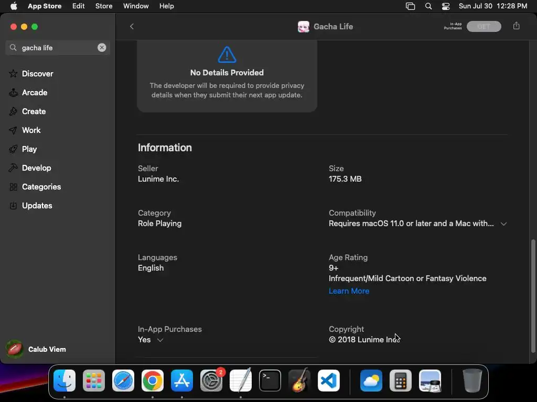Open Weather app from the Dock
537x402 pixels.
(x=371, y=381)
